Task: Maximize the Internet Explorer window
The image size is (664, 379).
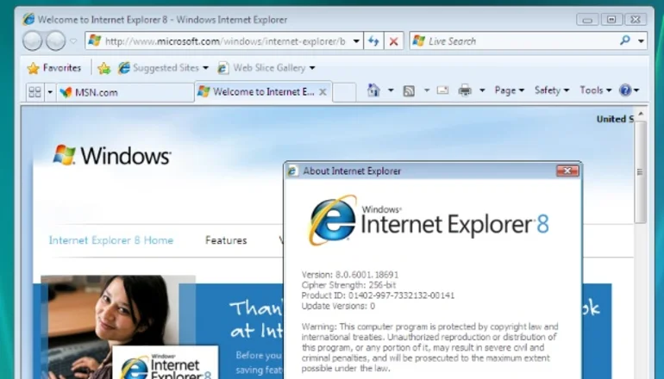Action: pos(611,20)
